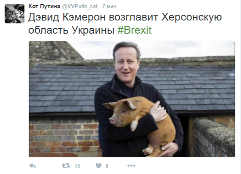Like the tweet with heart icon
This screenshot has width=241, height=174.
(98, 166)
